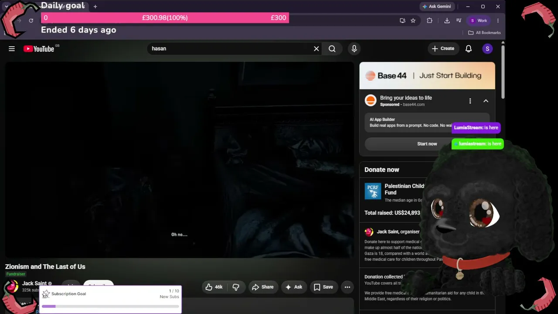
Task: Open the Create menu
Action: (443, 49)
